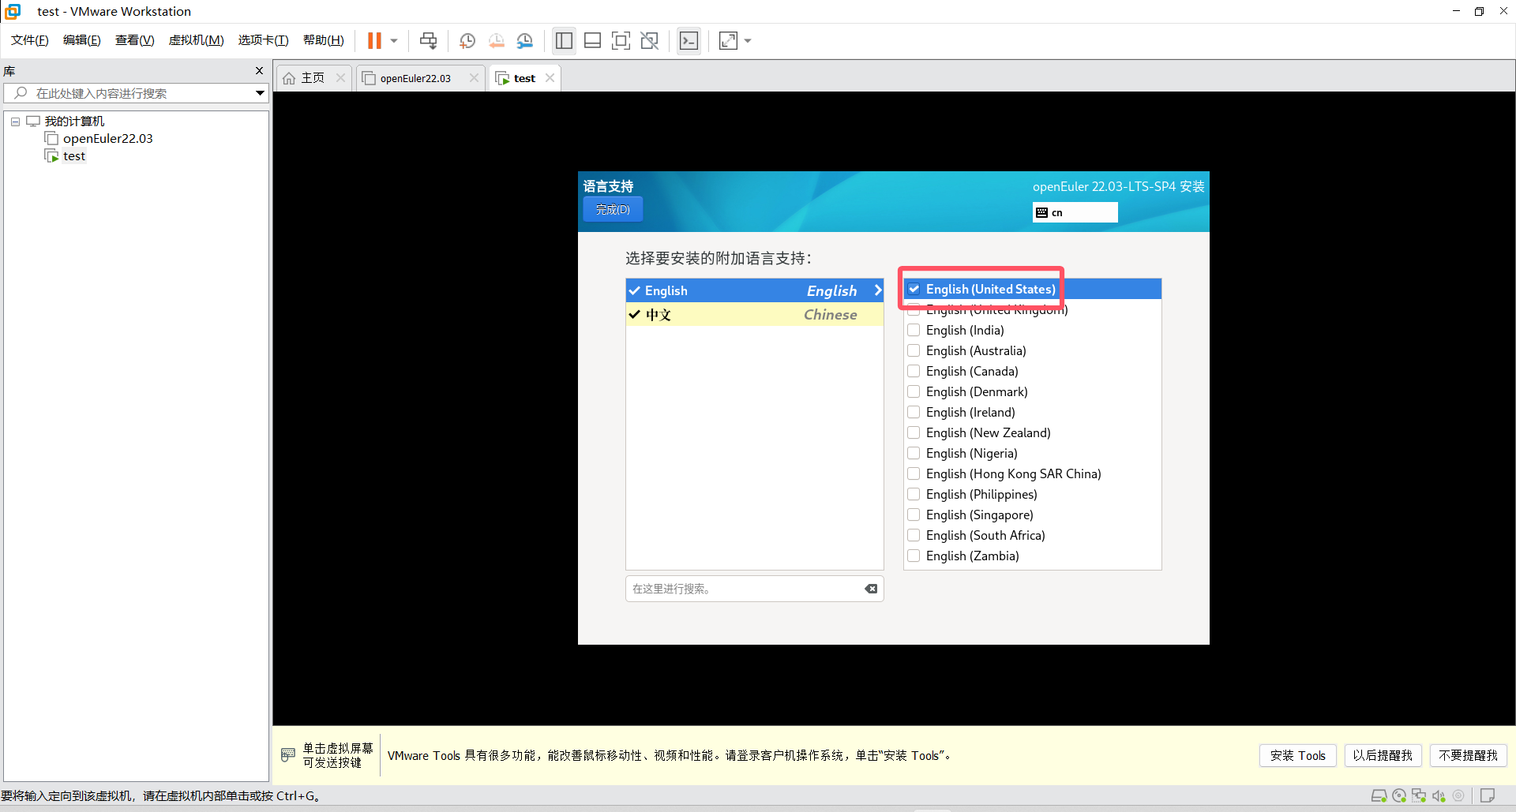Switch to Unity mode icon
The height and width of the screenshot is (812, 1516).
tap(649, 40)
